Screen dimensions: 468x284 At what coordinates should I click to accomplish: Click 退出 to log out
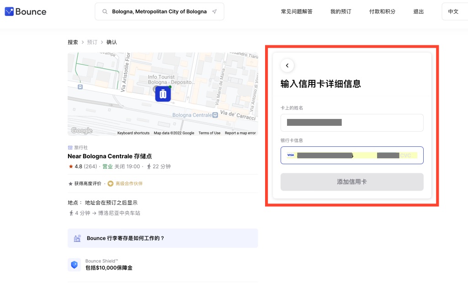point(419,11)
